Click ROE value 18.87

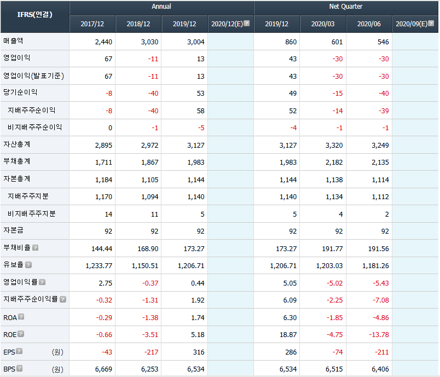pos(288,335)
